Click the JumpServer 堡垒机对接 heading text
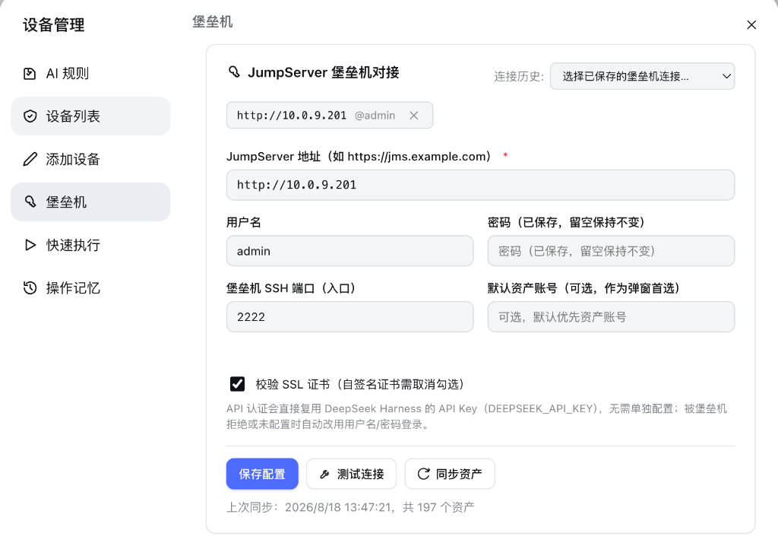778x543 pixels. click(324, 72)
